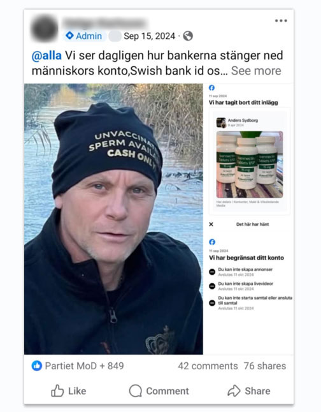Show the 42 comments
The height and width of the screenshot is (412, 321).
tap(208, 365)
